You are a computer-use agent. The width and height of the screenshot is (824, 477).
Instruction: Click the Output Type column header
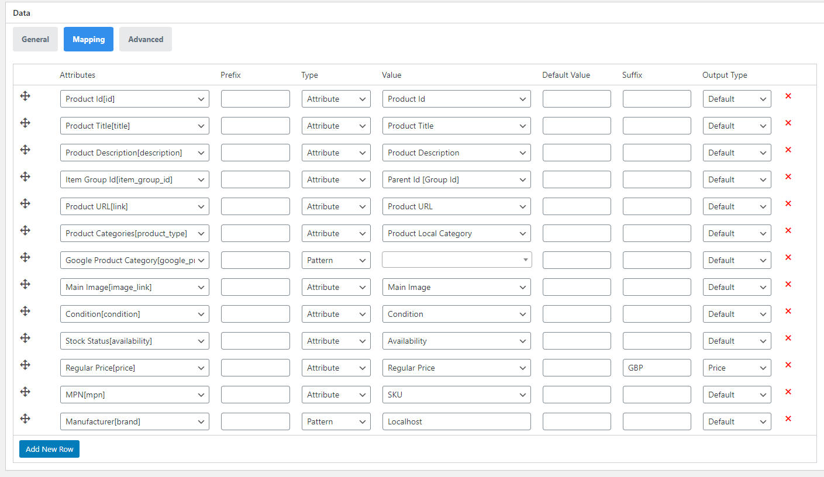(725, 75)
